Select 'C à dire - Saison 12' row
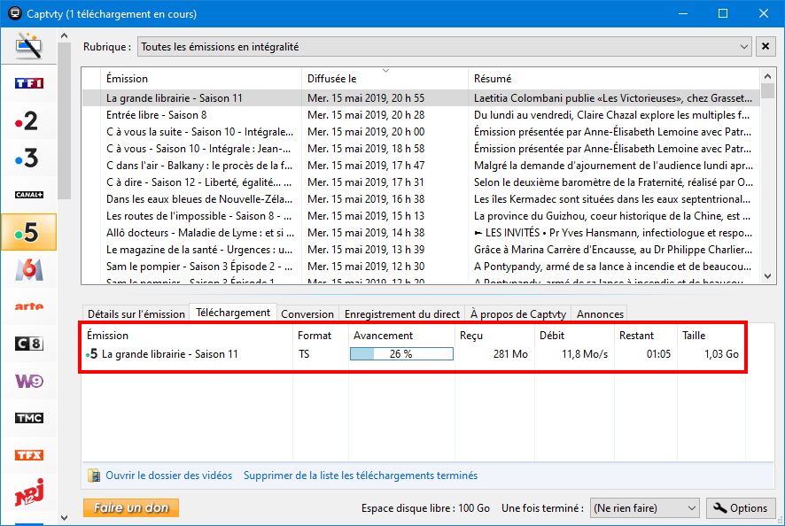 coord(421,182)
